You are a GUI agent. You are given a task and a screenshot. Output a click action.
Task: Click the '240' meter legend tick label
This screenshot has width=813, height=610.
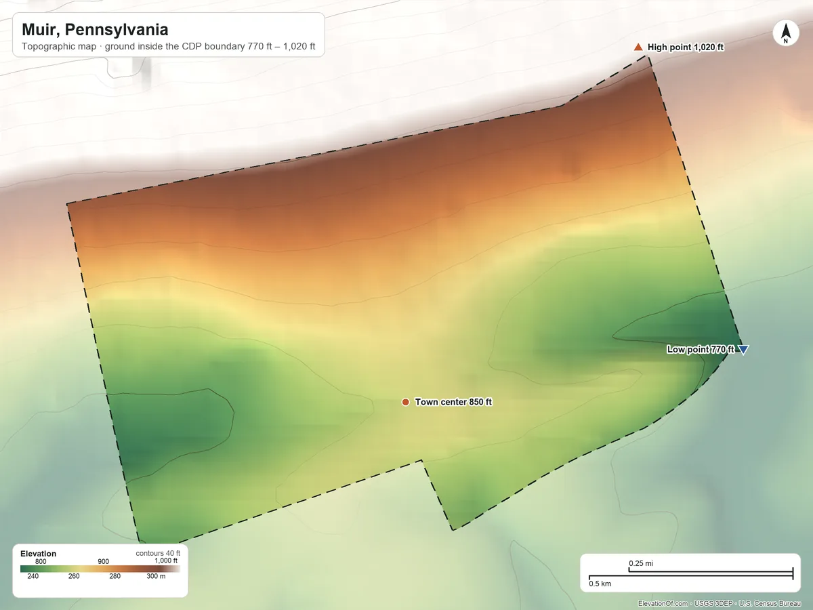pyautogui.click(x=33, y=576)
